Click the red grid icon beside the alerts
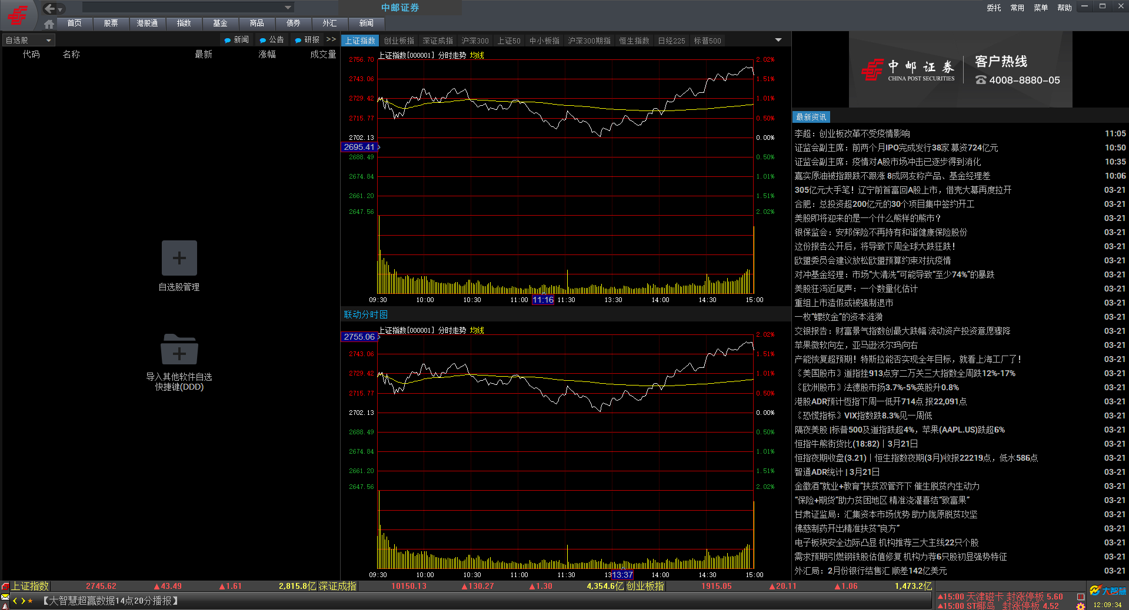The height and width of the screenshot is (610, 1129). click(x=1081, y=596)
